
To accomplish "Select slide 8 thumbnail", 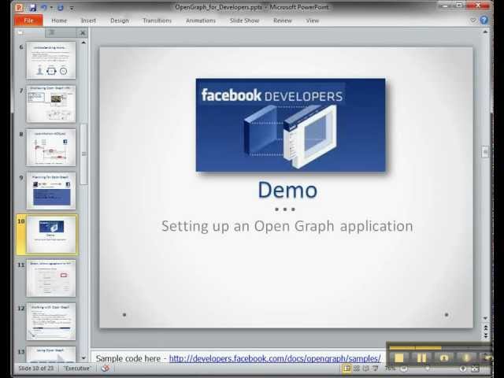I will click(x=51, y=147).
